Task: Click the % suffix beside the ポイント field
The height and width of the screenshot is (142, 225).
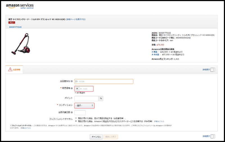Action: click(x=101, y=98)
